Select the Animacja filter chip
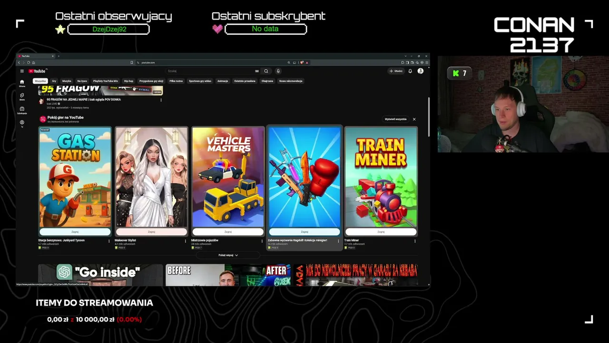Screen dimensions: 609x343 click(223, 81)
